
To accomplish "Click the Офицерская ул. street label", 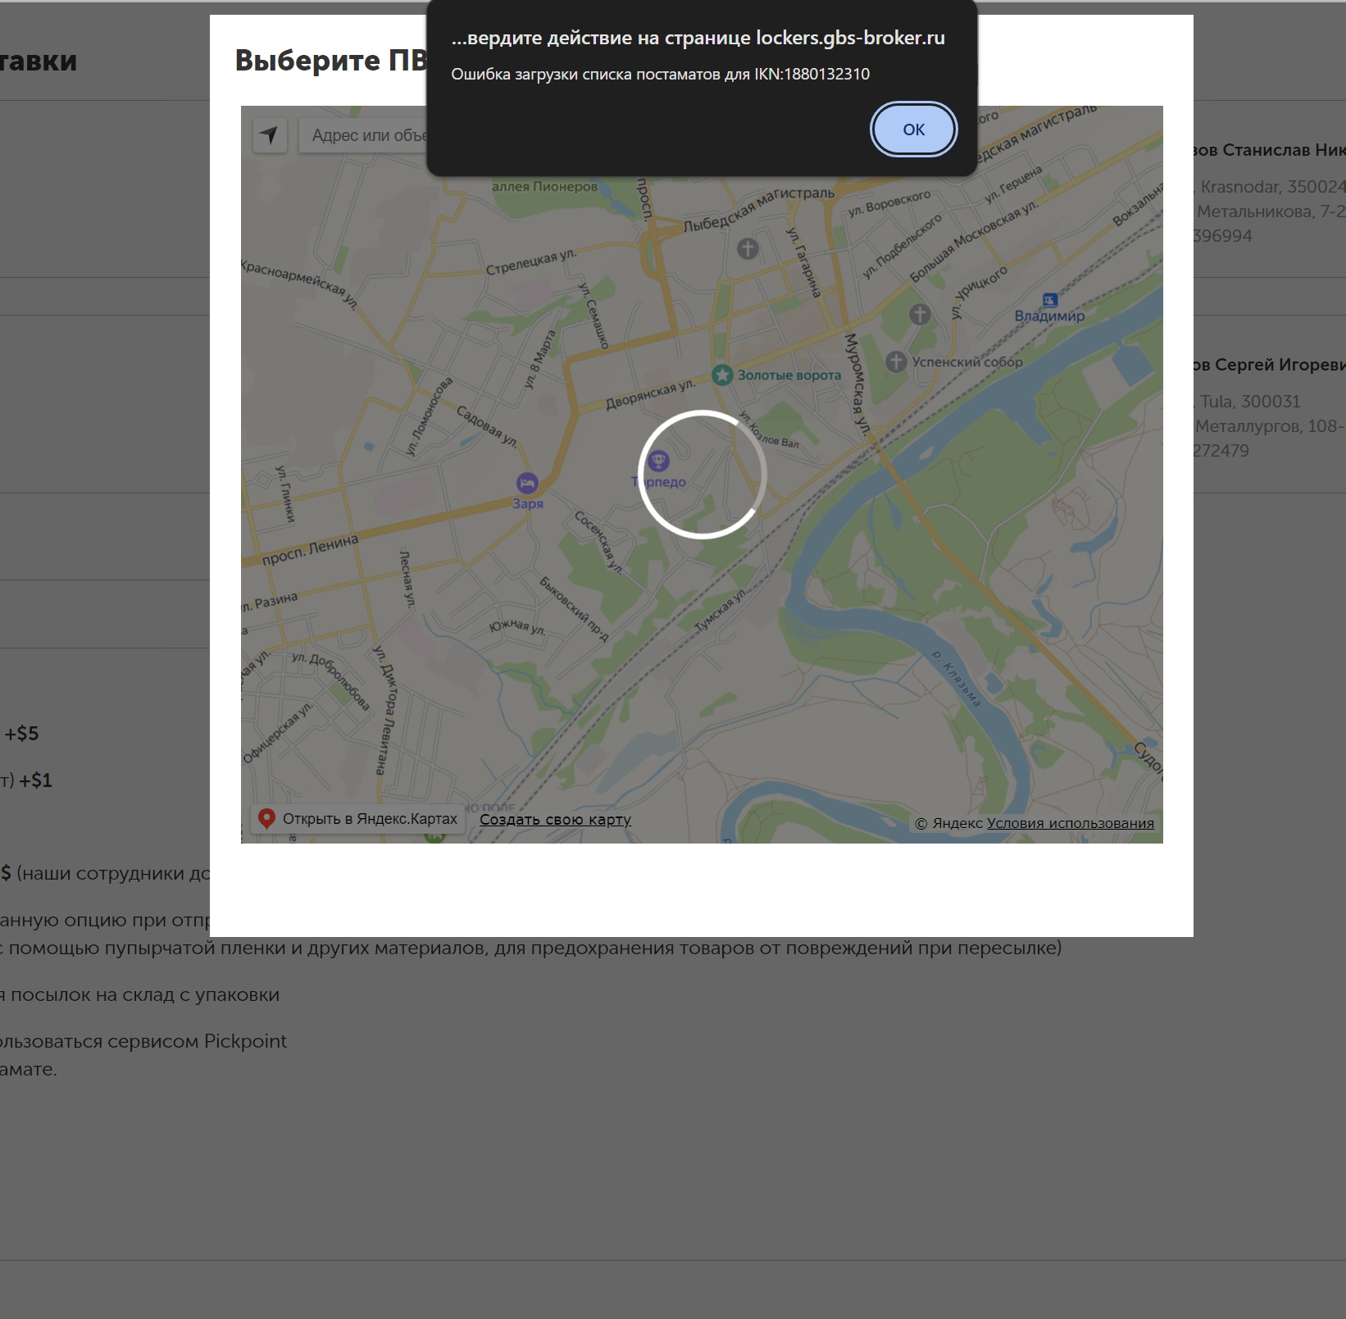I will (x=278, y=732).
